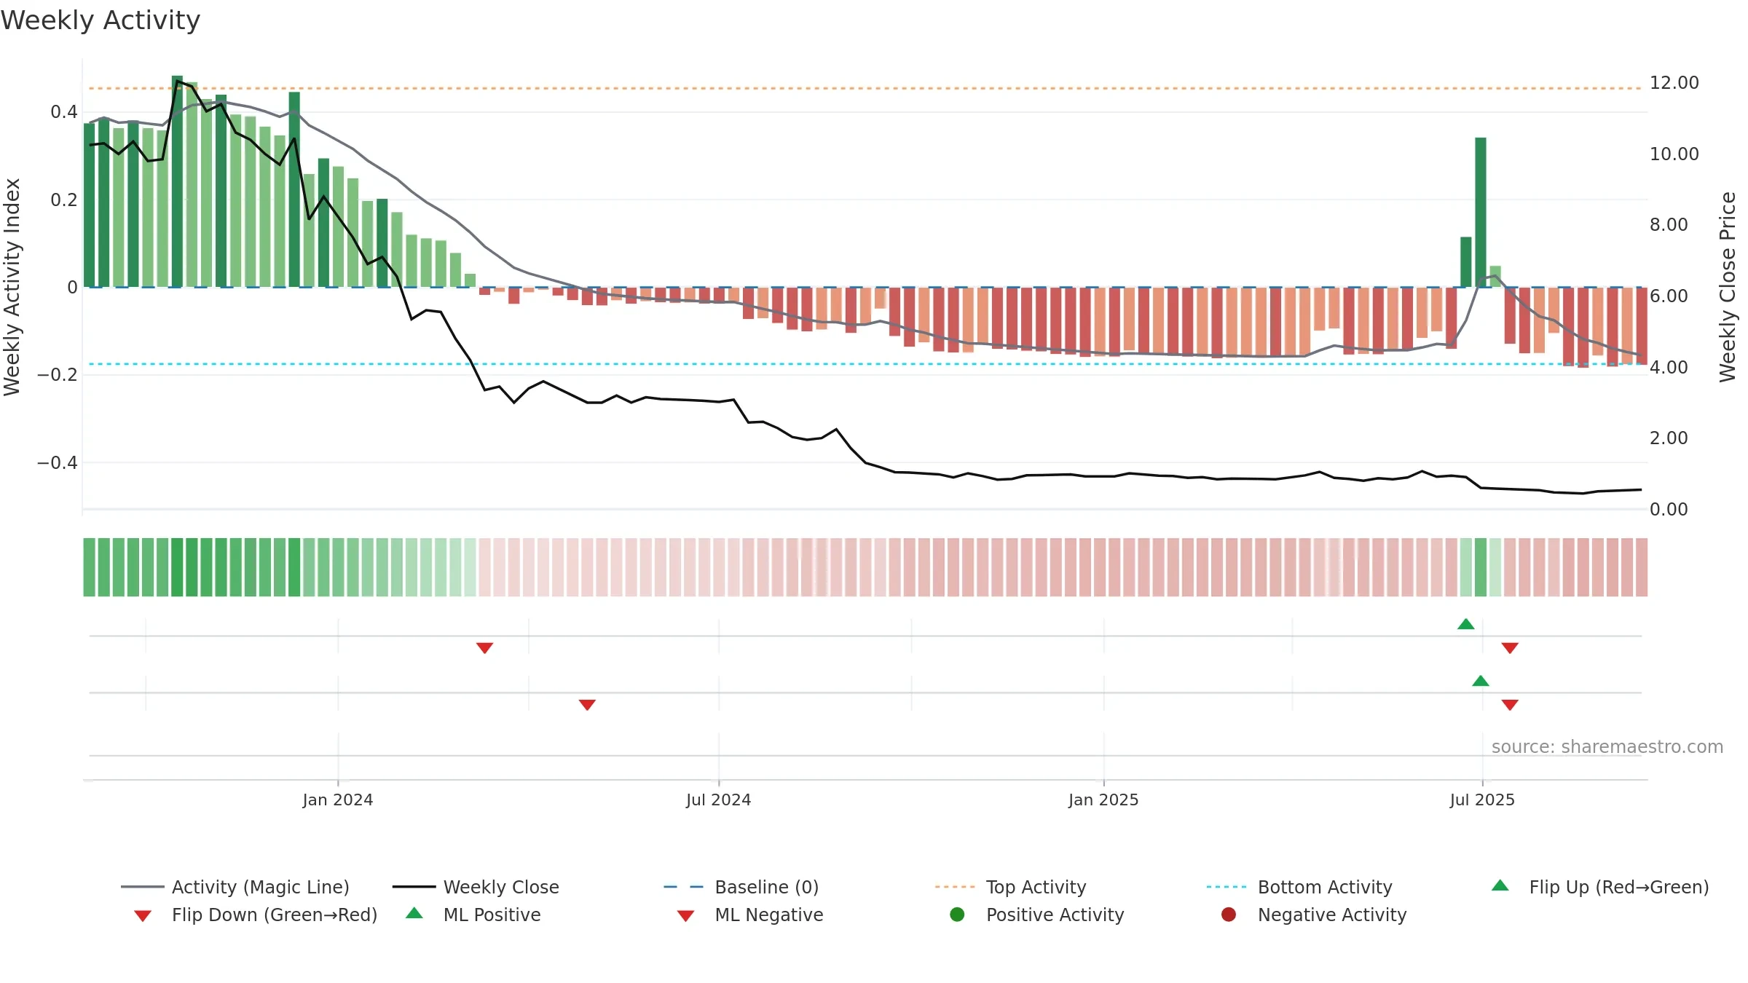Toggle Top Activity legend entry

(1010, 887)
